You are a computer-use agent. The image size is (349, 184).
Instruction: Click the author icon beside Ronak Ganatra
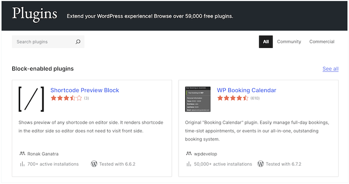click(x=22, y=153)
